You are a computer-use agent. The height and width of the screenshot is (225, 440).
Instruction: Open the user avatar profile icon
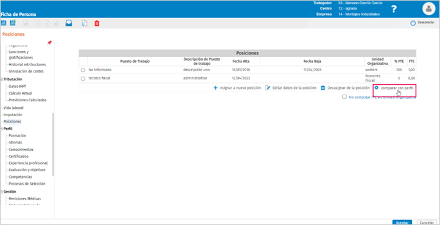[428, 9]
